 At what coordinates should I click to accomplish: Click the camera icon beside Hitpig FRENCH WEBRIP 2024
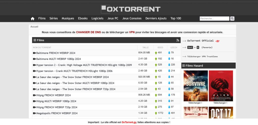coord(34,95)
